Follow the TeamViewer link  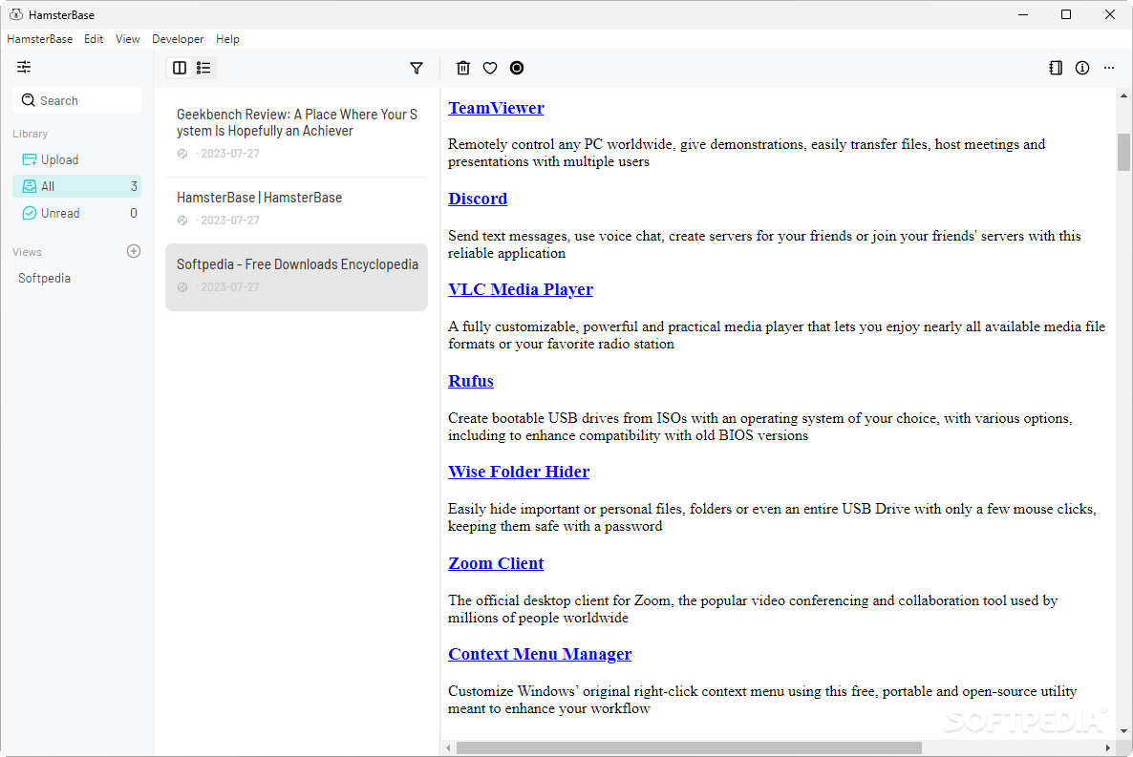point(496,108)
